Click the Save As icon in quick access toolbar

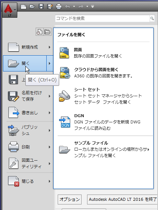click(50, 6)
